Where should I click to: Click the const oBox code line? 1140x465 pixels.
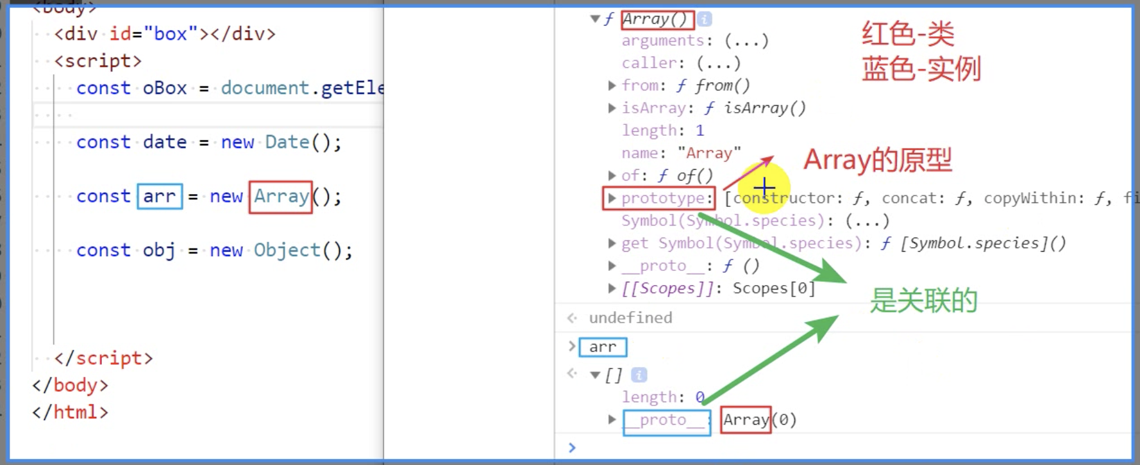tap(230, 88)
